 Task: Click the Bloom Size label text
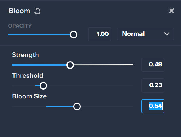point(29,96)
